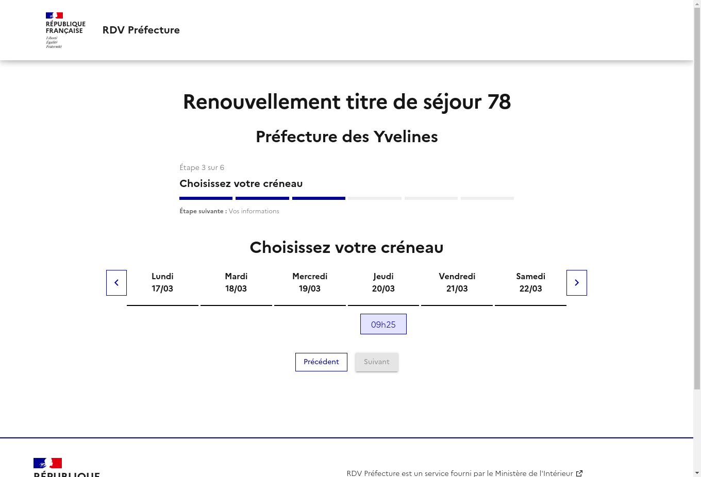Viewport: 701px width, 477px height.
Task: Click the 'Étape 3 sur 6' text
Action: 202,167
